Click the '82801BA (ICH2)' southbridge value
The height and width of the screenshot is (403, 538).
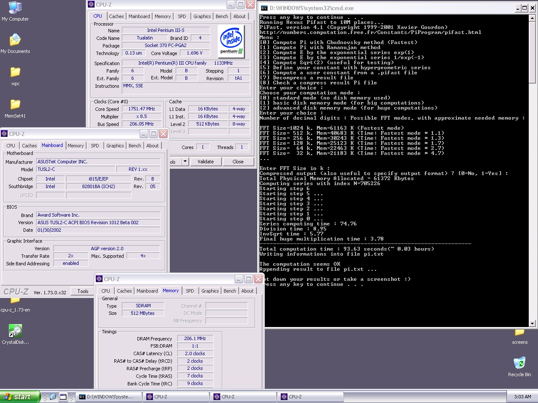point(98,186)
